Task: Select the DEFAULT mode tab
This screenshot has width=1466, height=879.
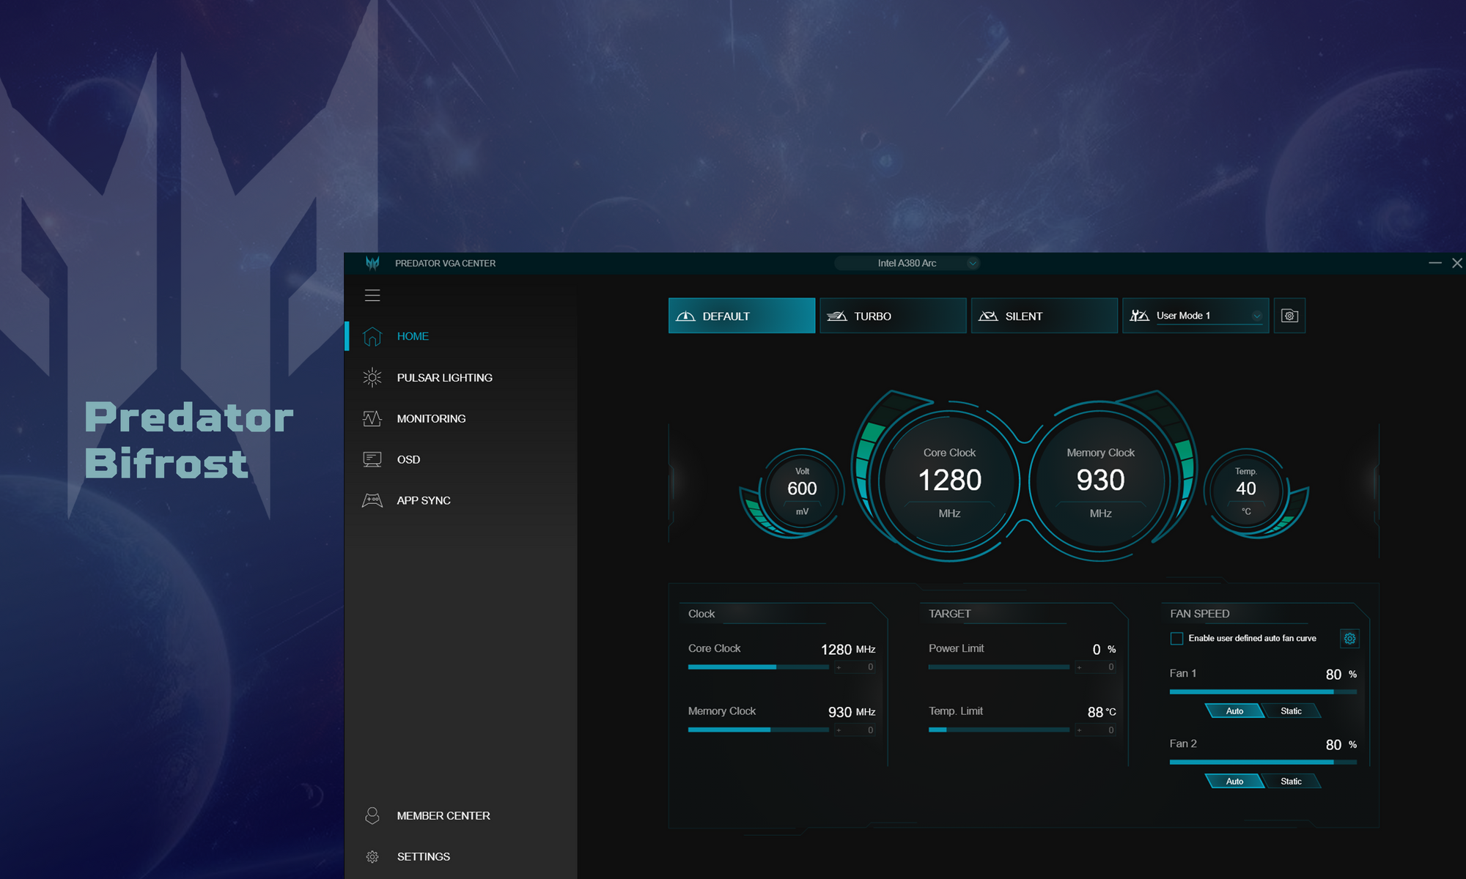Action: pos(742,316)
